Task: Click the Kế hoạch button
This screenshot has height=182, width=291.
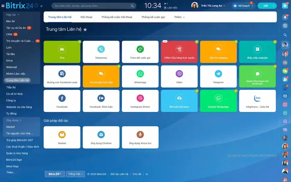Action: click(x=243, y=6)
